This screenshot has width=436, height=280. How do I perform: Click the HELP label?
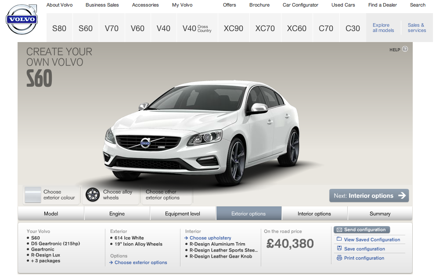[395, 50]
